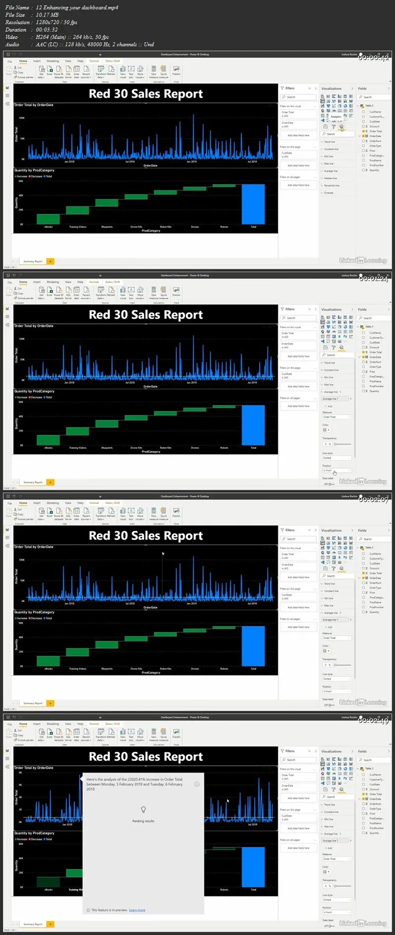Open File menu in 00:00:42 frame
The image size is (395, 935).
pyautogui.click(x=9, y=61)
